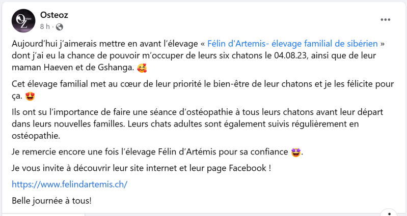The height and width of the screenshot is (216, 407).
Task: Open the three-dot post options menu
Action: tap(386, 20)
